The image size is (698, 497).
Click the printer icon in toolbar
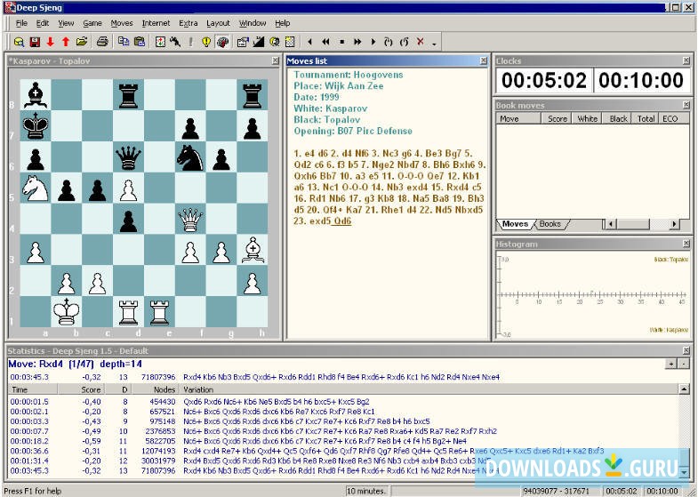(x=102, y=41)
